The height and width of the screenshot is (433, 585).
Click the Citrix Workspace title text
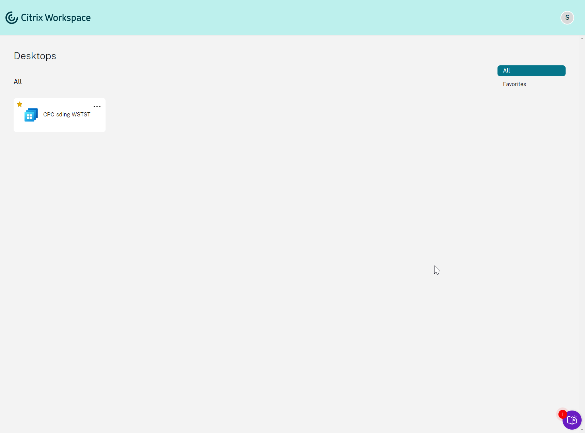point(56,18)
